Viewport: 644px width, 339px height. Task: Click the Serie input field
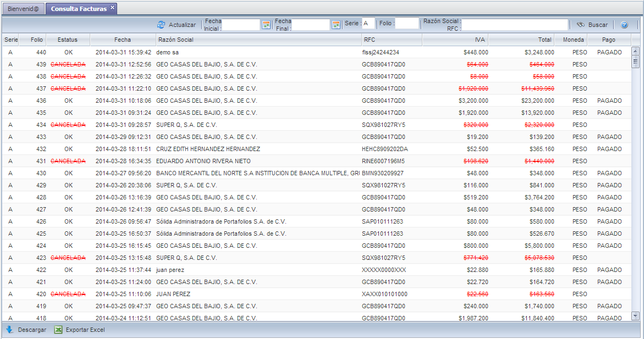[x=368, y=24]
